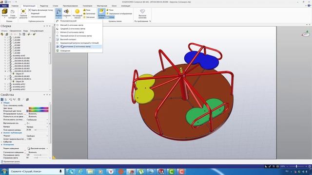Click the Windows Start button
This screenshot has width=312, height=175.
click(x=4, y=172)
